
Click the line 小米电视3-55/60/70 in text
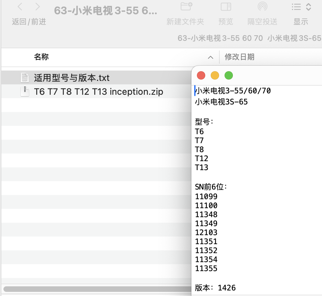click(233, 91)
